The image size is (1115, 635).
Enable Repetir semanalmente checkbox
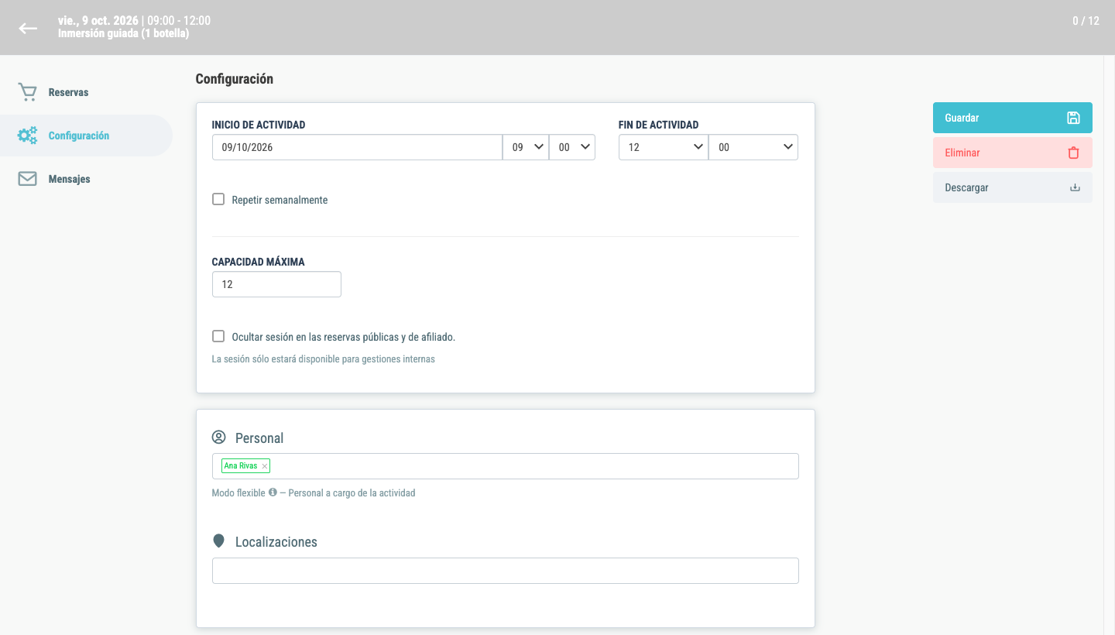pyautogui.click(x=218, y=199)
